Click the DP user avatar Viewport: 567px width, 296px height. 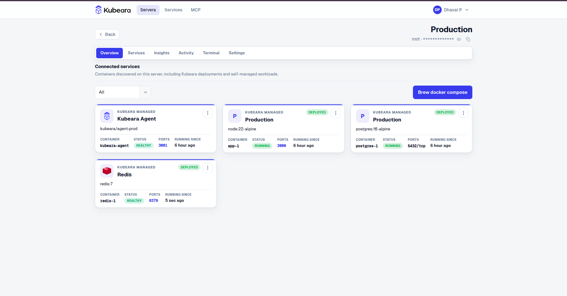[x=437, y=10]
